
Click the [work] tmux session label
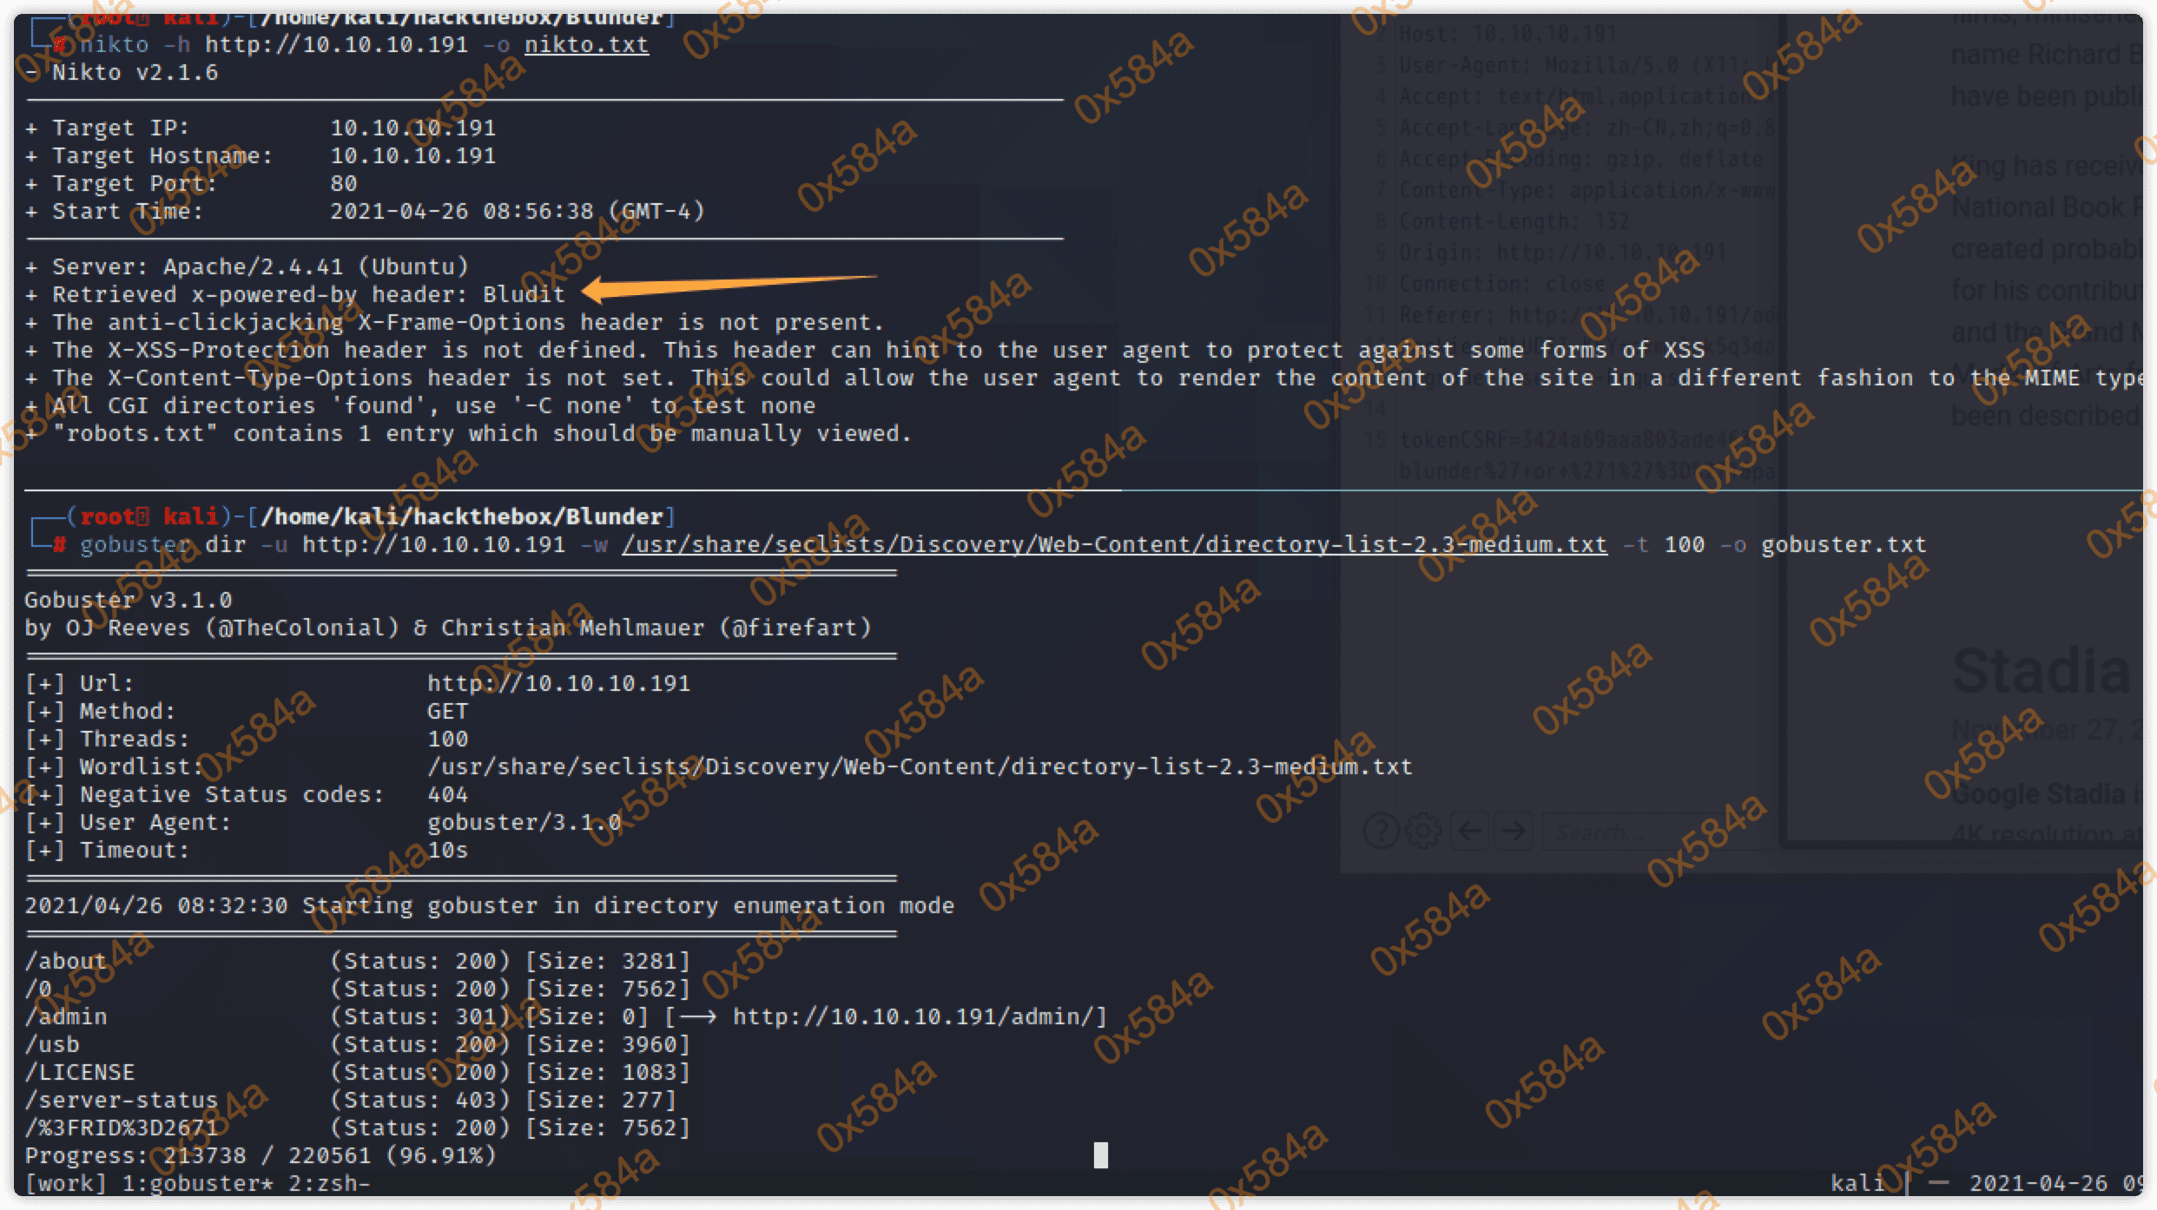pos(65,1183)
